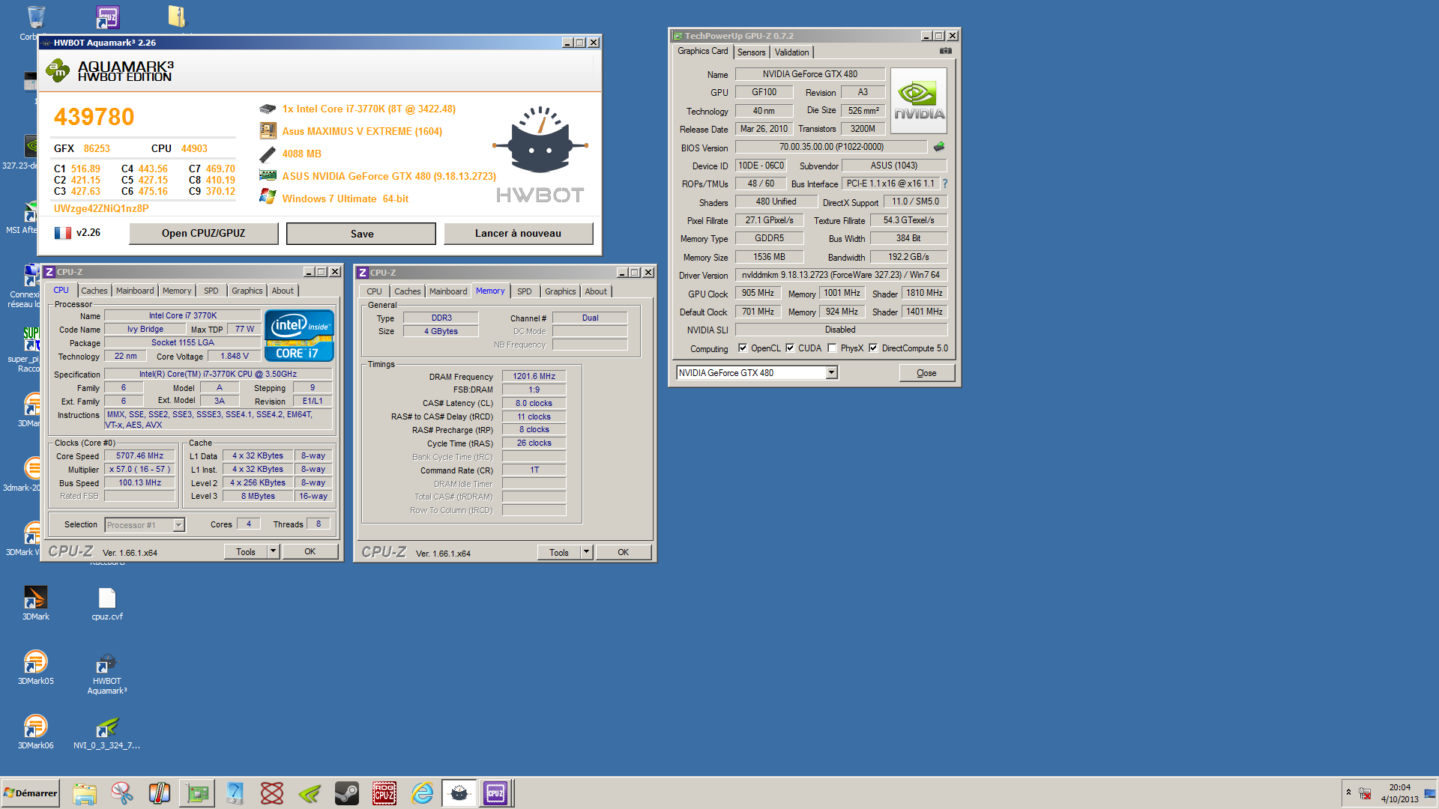
Task: Switch to purple CPU-Z taskbar icon
Action: tap(495, 793)
